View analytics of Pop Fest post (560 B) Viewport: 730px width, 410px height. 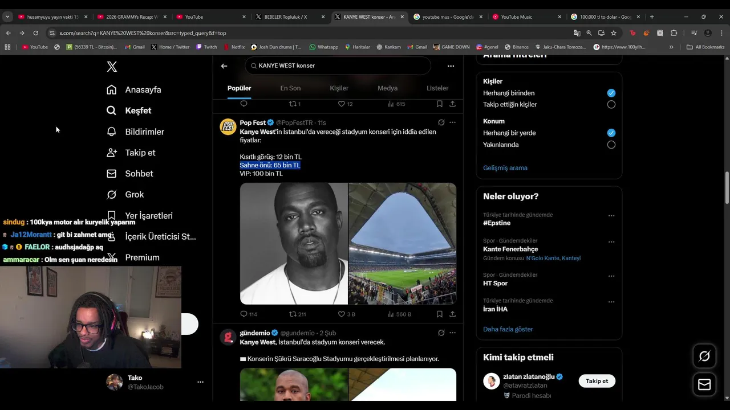point(399,314)
